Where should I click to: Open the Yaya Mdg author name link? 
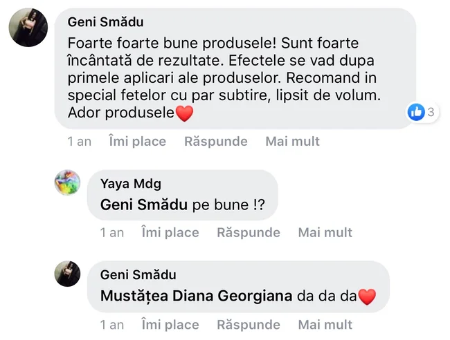(131, 184)
